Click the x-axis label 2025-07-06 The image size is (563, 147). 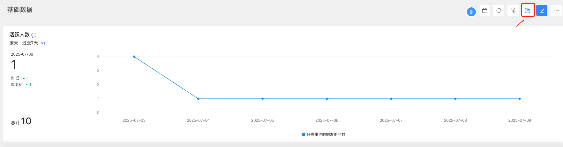click(327, 120)
